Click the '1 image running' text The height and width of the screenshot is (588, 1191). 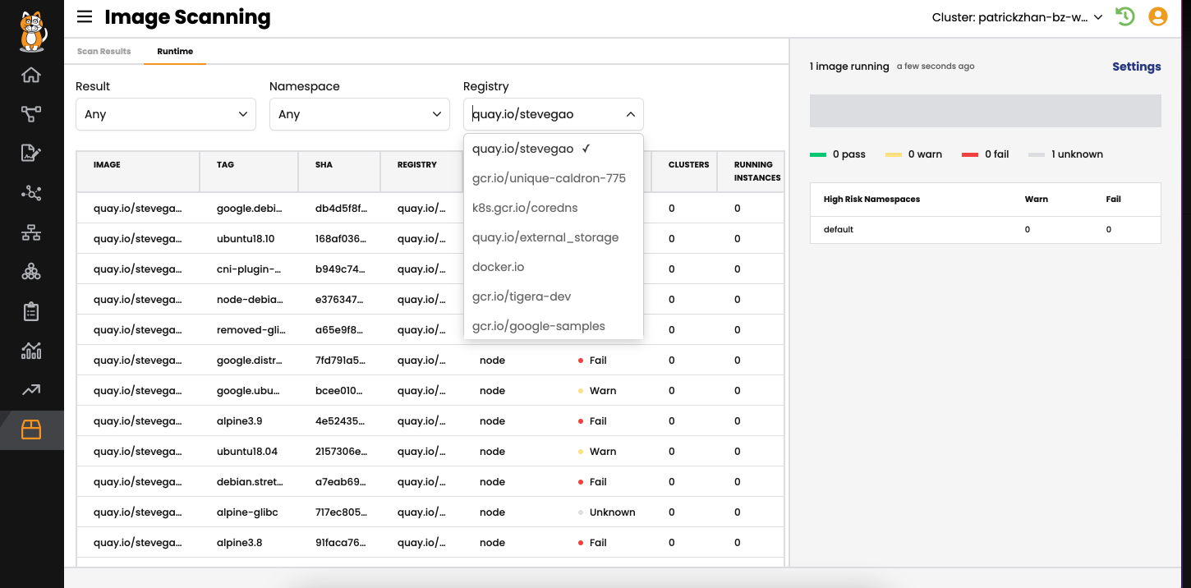coord(849,67)
